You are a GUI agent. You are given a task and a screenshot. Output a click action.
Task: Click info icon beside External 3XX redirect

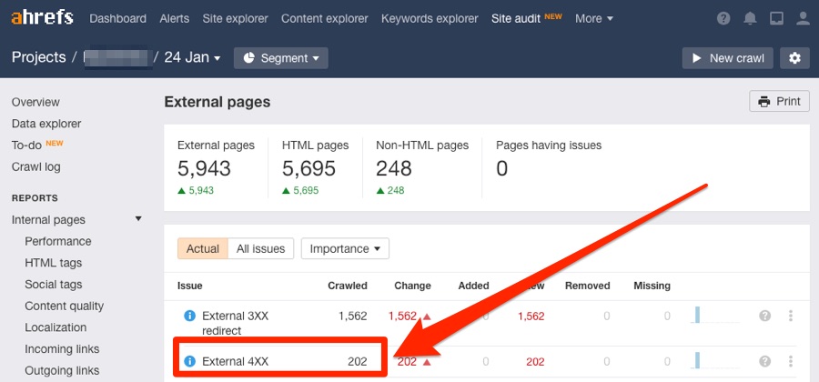coord(189,316)
